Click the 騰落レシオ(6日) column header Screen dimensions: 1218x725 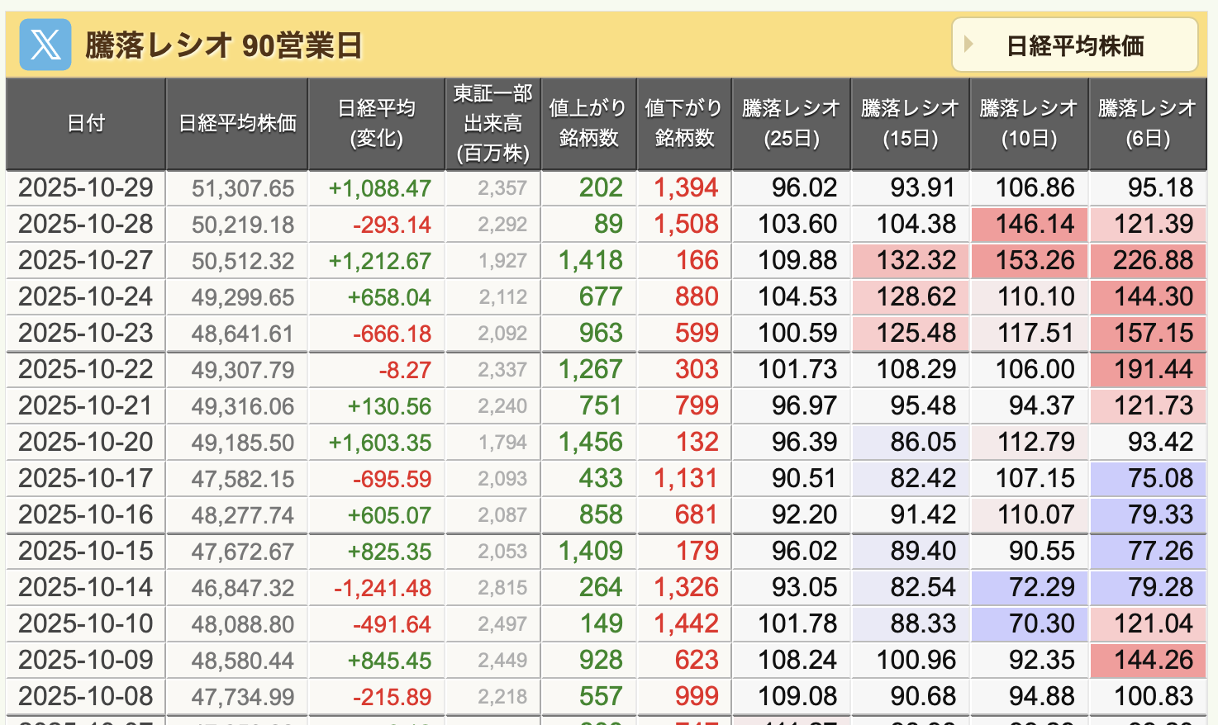1148,124
